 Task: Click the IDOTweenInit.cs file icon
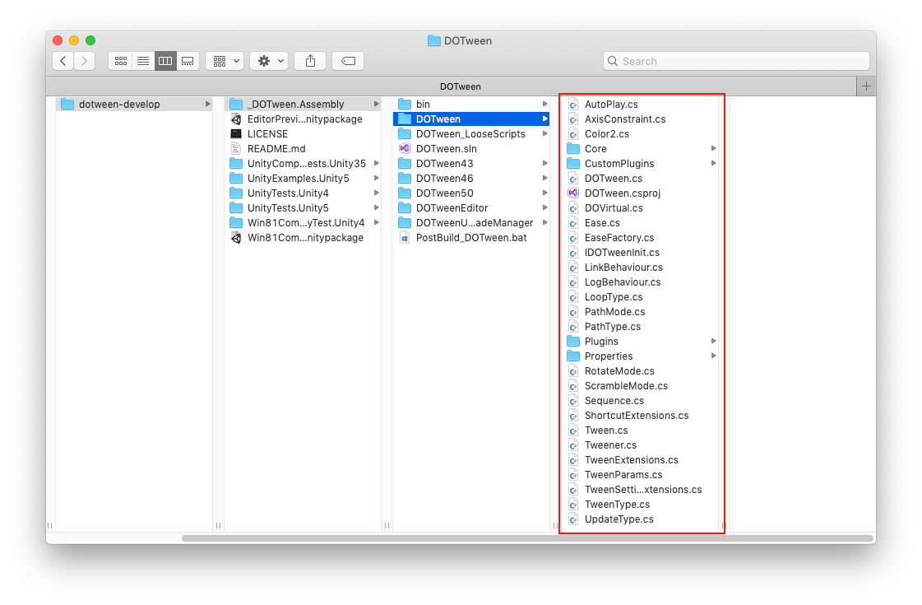[573, 253]
